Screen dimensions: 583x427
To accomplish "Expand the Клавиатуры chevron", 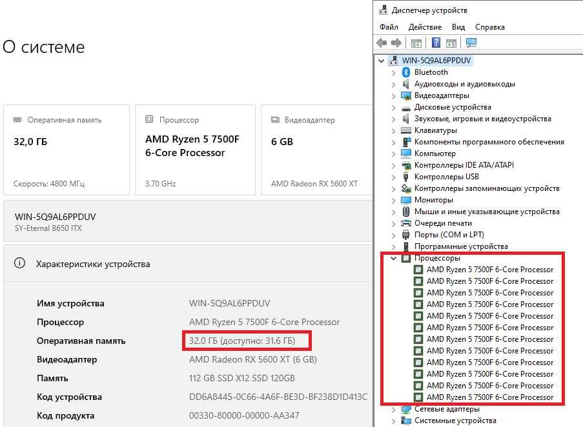I will 394,131.
